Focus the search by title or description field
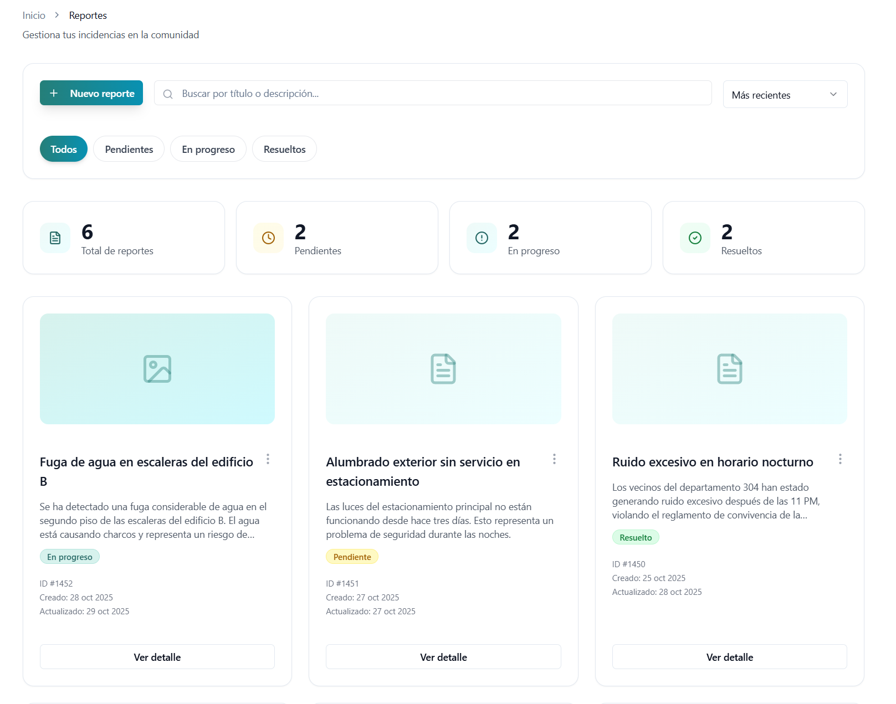The height and width of the screenshot is (704, 896). click(x=438, y=94)
